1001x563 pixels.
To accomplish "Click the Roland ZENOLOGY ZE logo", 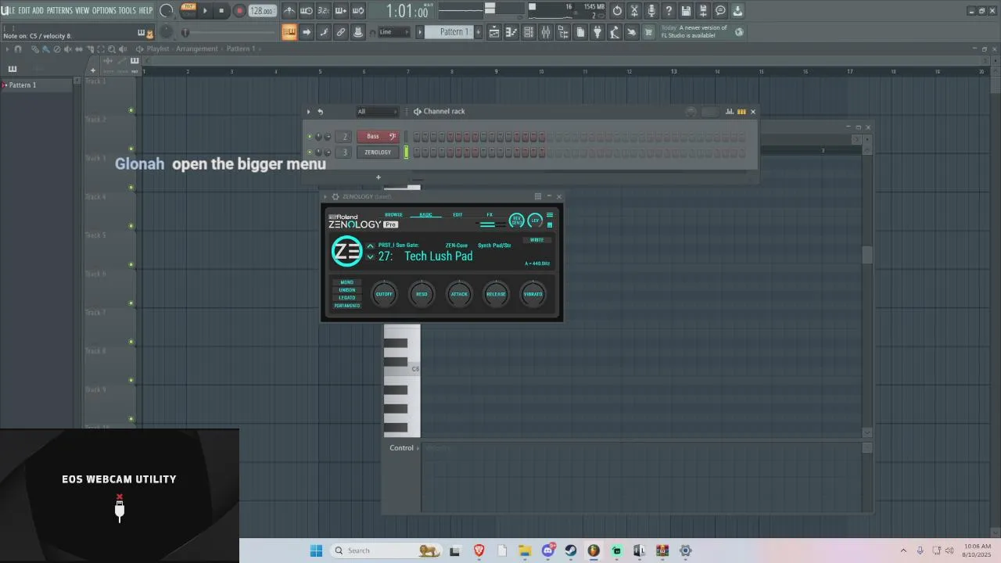I will click(347, 252).
